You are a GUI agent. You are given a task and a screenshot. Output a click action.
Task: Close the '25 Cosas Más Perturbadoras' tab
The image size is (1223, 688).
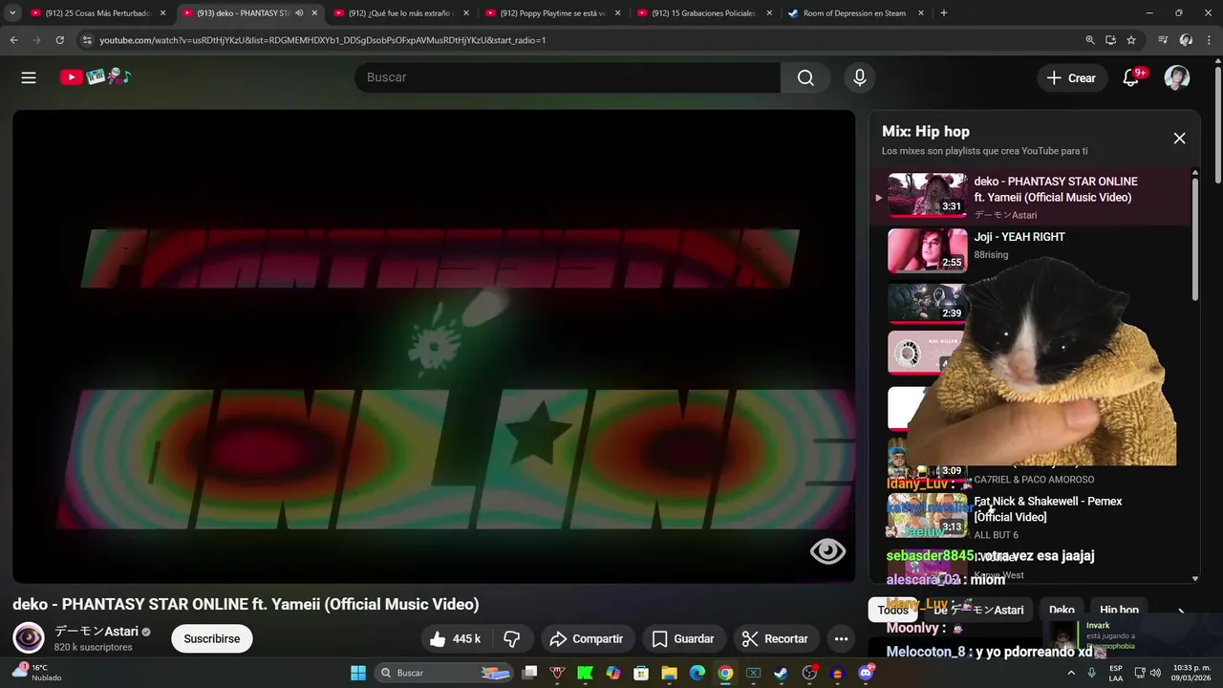coord(162,13)
